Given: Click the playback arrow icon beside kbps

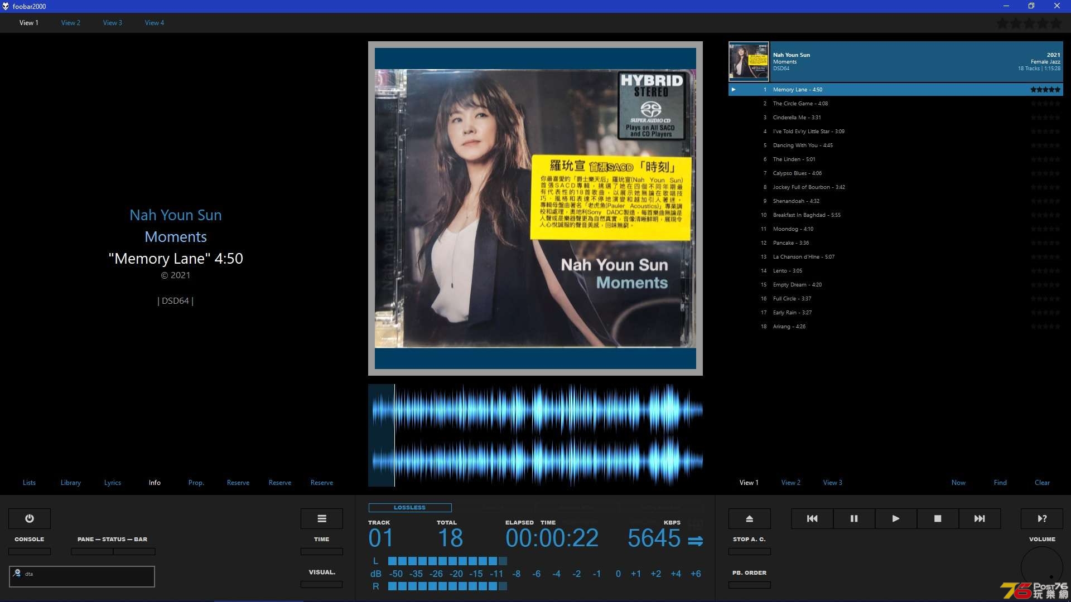Looking at the screenshot, I should [695, 541].
